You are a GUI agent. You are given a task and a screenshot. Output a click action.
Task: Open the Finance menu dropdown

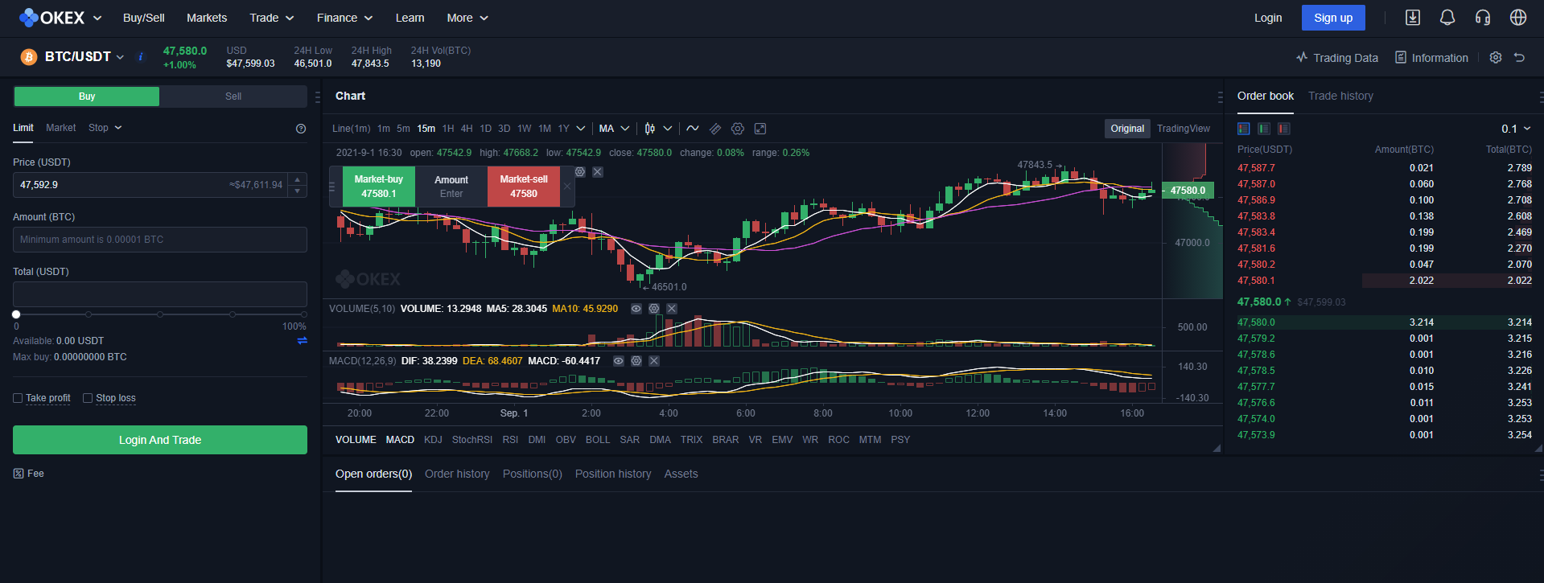coord(345,18)
